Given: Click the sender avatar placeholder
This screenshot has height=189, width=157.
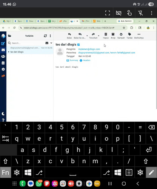Looking at the screenshot, I should point(60,52).
